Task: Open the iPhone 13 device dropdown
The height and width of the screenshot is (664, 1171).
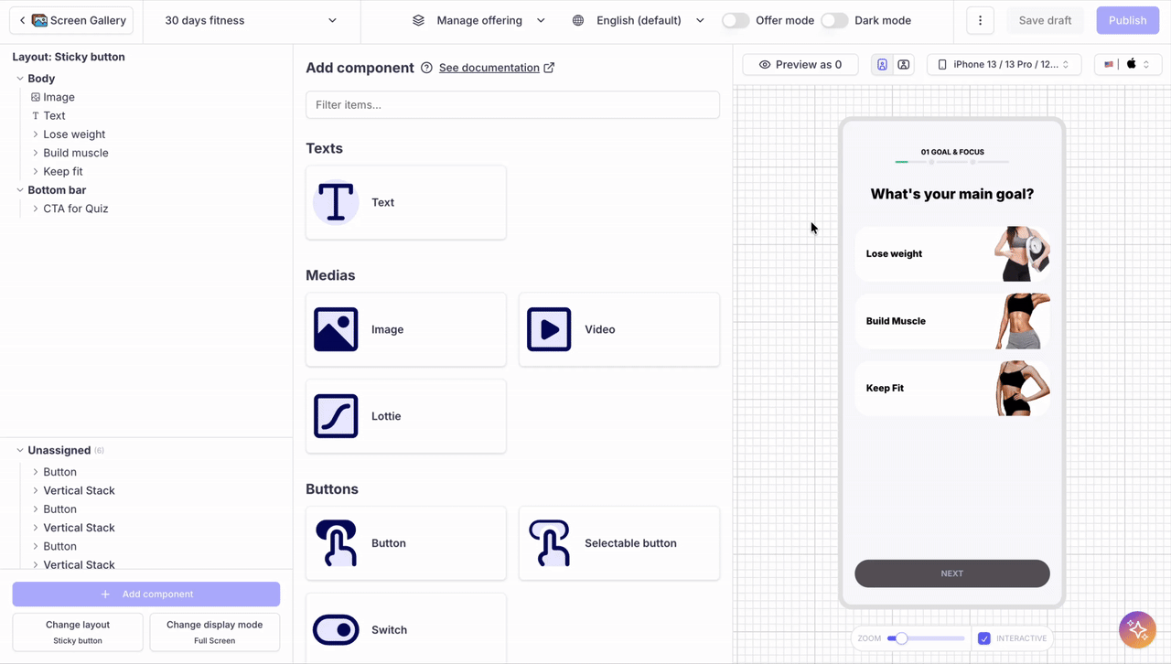Action: tap(1004, 65)
